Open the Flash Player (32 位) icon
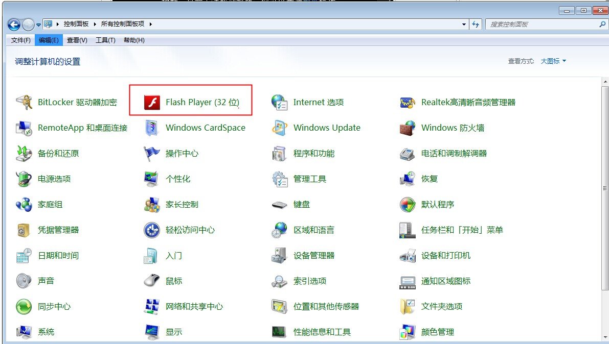609x344 pixels. point(152,103)
